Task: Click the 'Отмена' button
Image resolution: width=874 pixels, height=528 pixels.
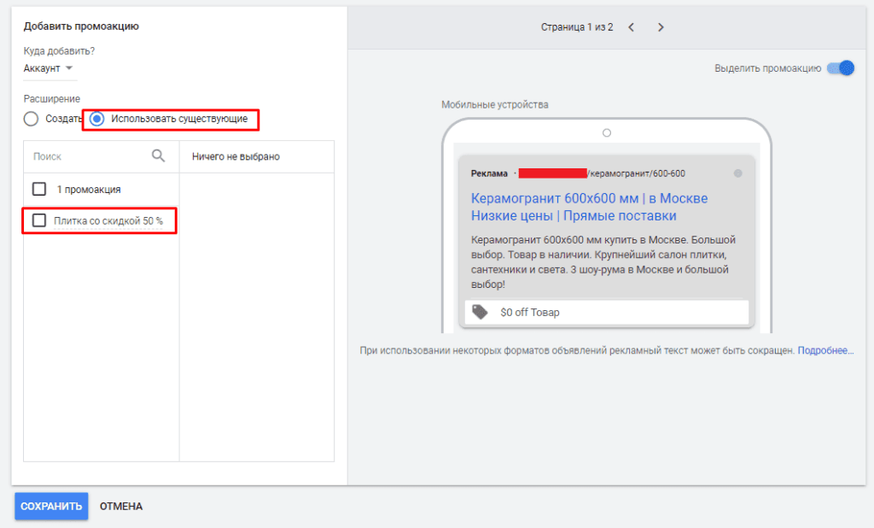Action: tap(121, 507)
